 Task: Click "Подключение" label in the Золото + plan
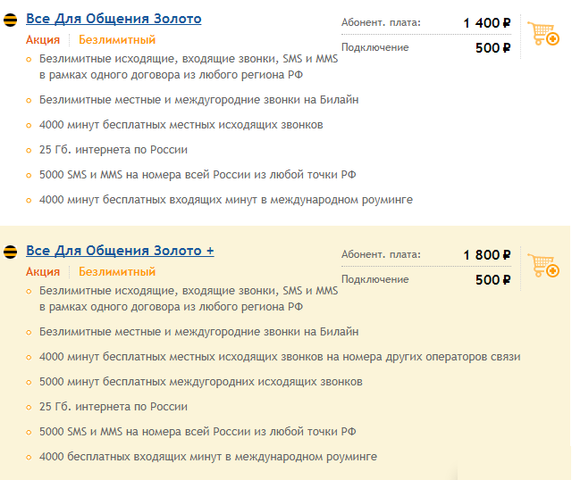tap(375, 280)
